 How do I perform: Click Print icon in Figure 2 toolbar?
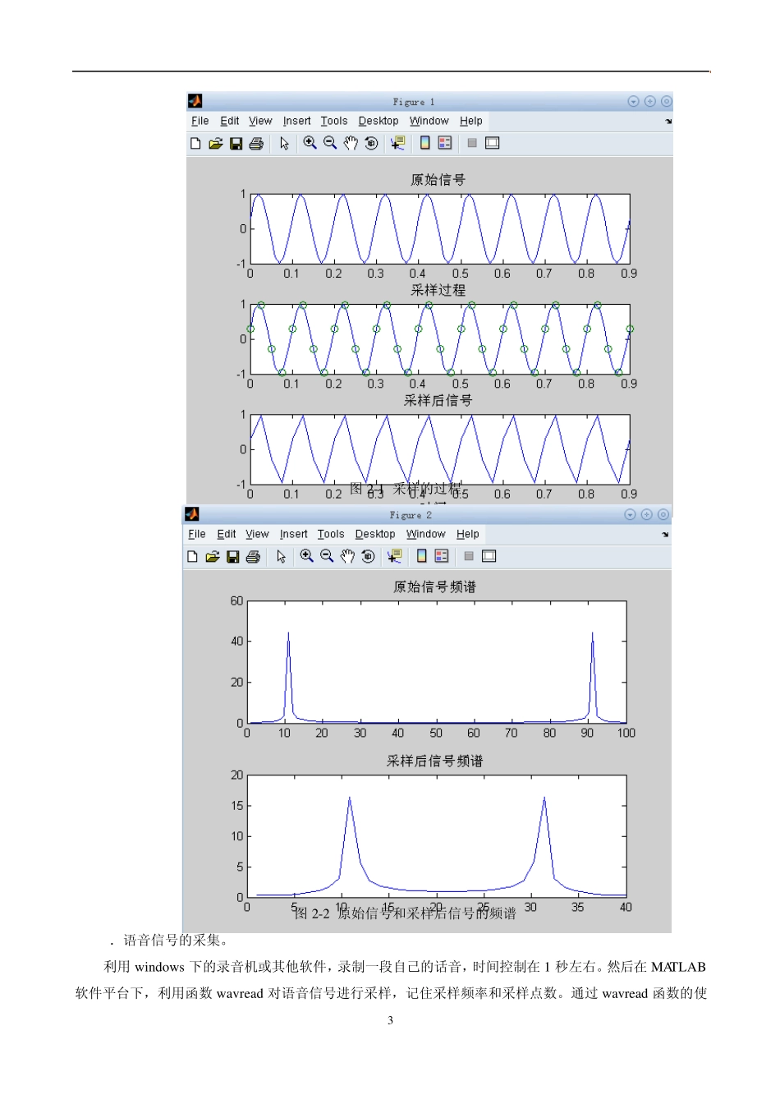[x=253, y=556]
